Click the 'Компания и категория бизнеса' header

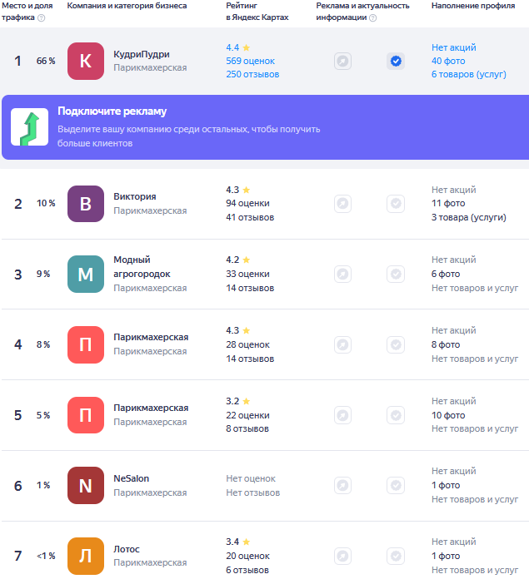coord(127,6)
